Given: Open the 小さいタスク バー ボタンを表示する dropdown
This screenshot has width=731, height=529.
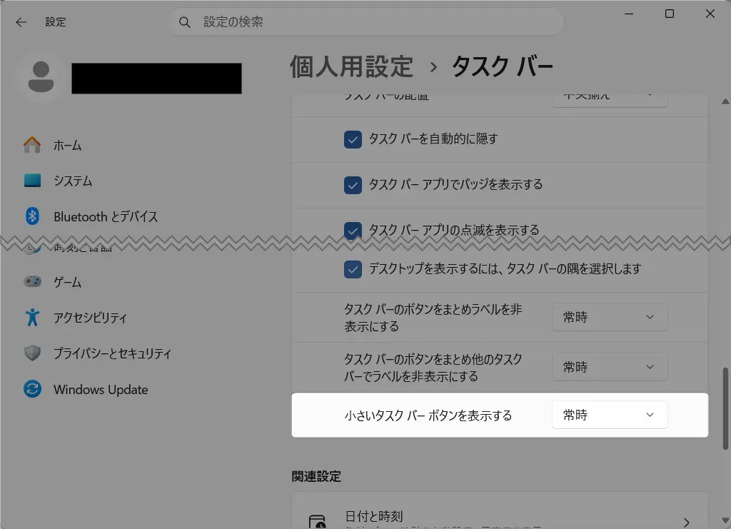Looking at the screenshot, I should tap(610, 415).
